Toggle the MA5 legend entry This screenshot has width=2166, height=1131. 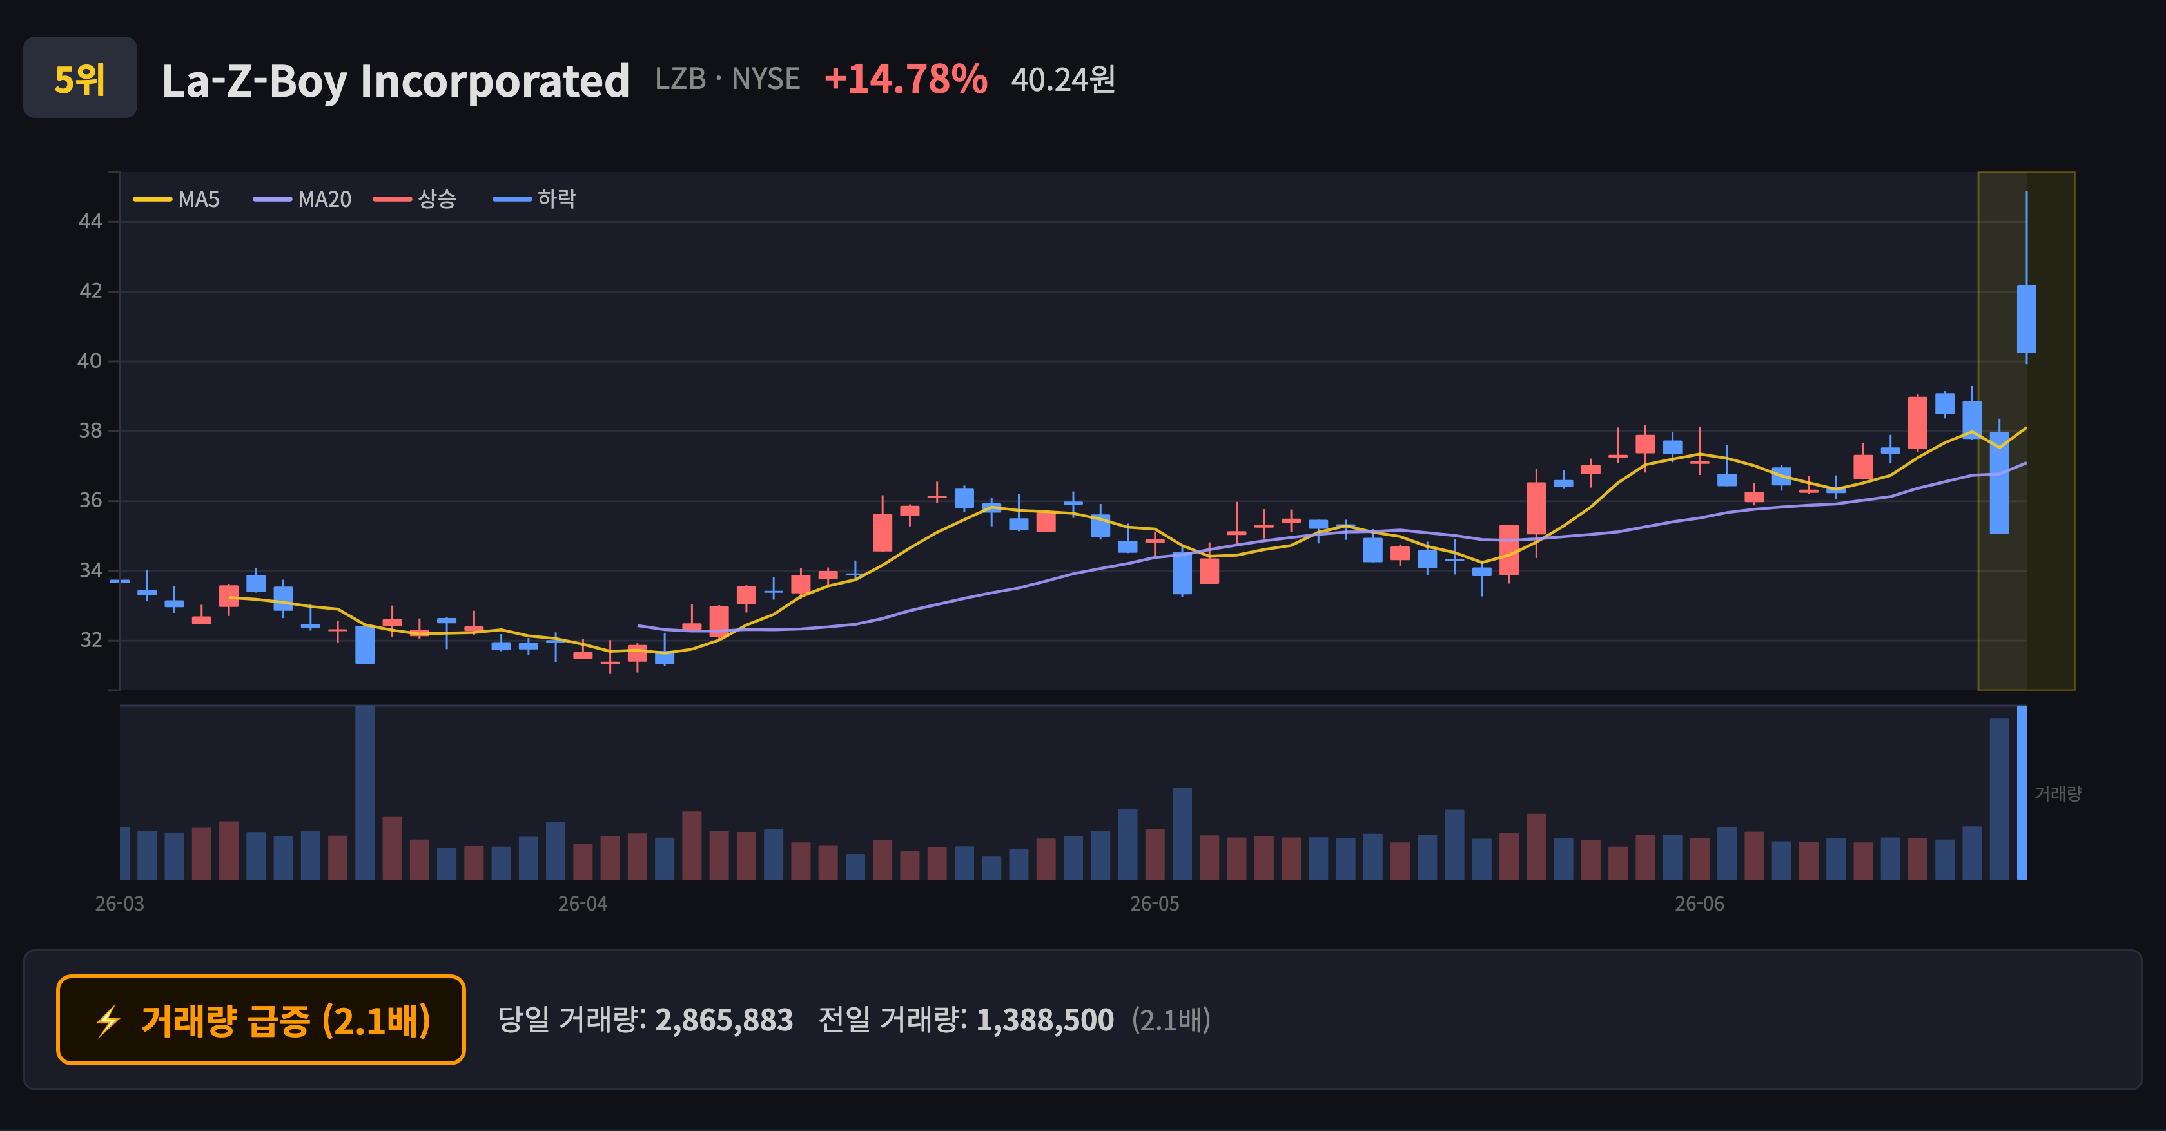[x=177, y=199]
